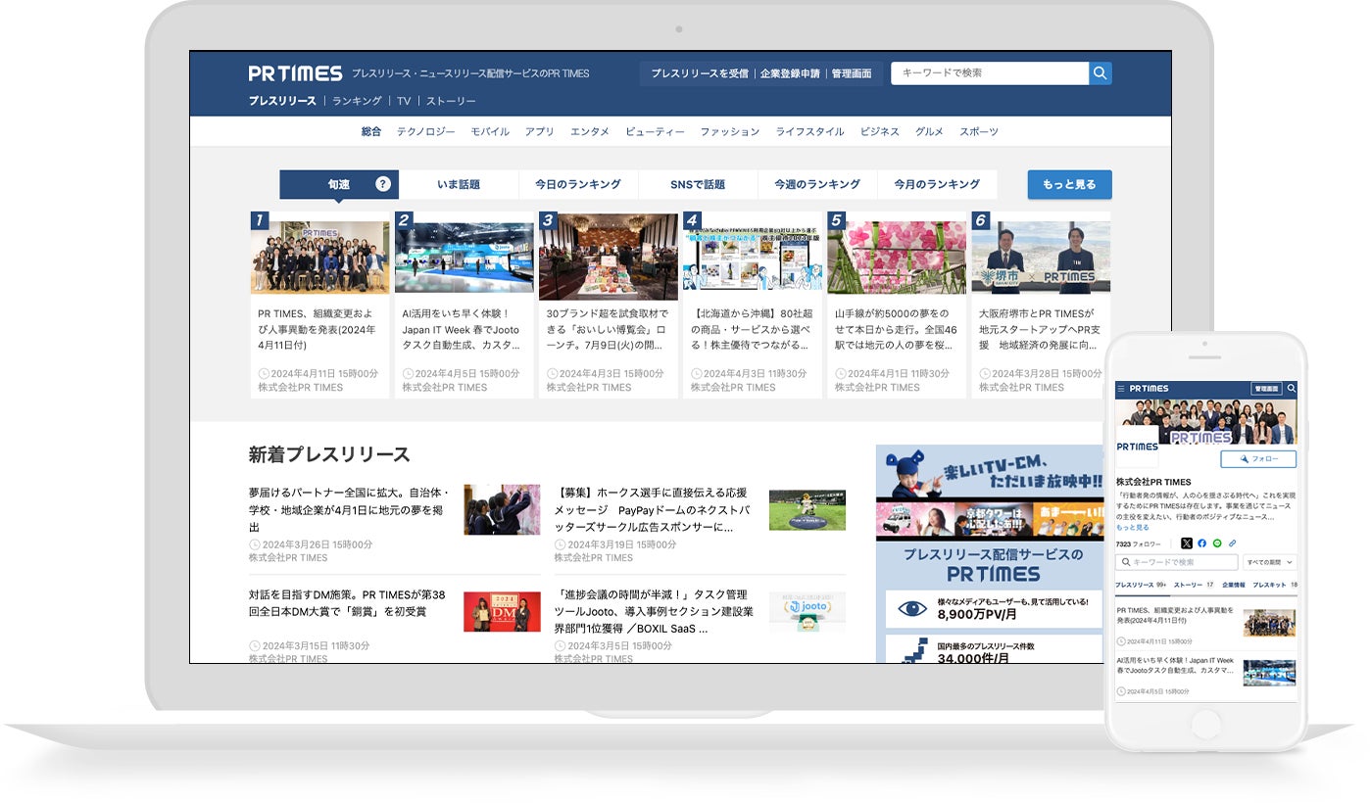Image resolution: width=1370 pixels, height=803 pixels.
Task: Choose the ファッション category
Action: [730, 131]
